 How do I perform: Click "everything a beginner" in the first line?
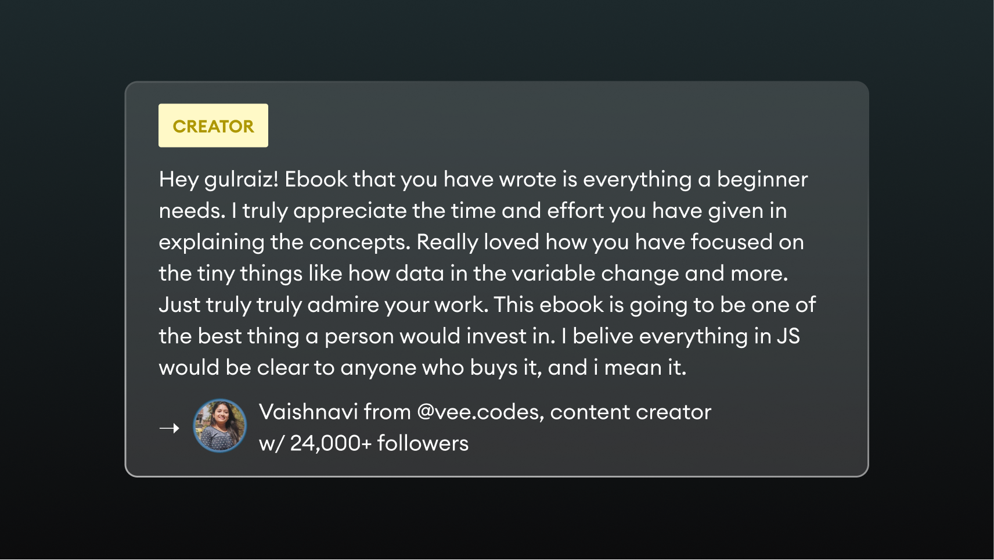coord(695,180)
